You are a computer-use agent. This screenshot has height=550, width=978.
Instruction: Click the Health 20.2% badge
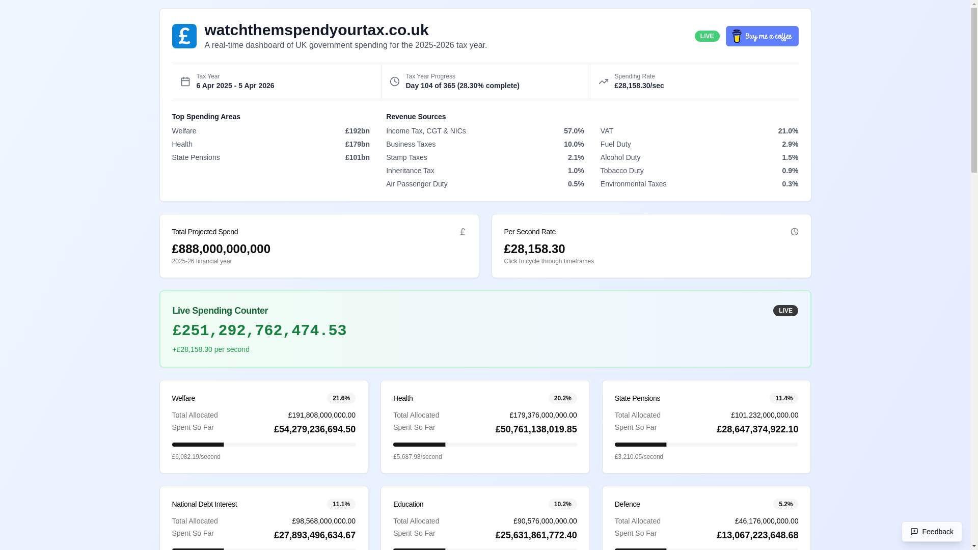(x=562, y=398)
